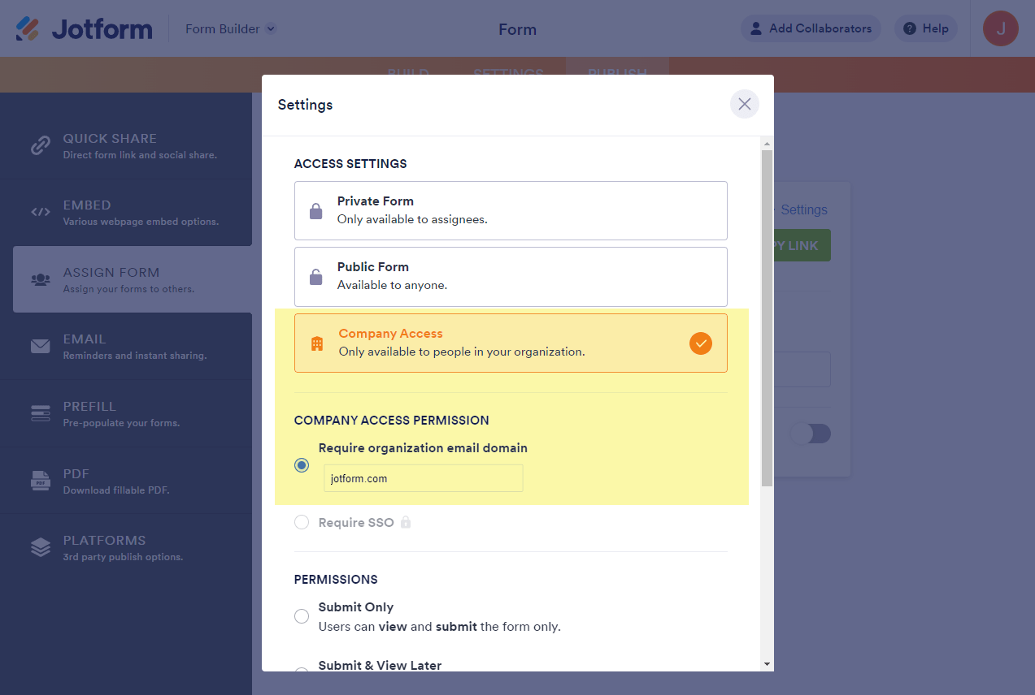
Task: Click the Access Settings heading
Action: pyautogui.click(x=350, y=163)
